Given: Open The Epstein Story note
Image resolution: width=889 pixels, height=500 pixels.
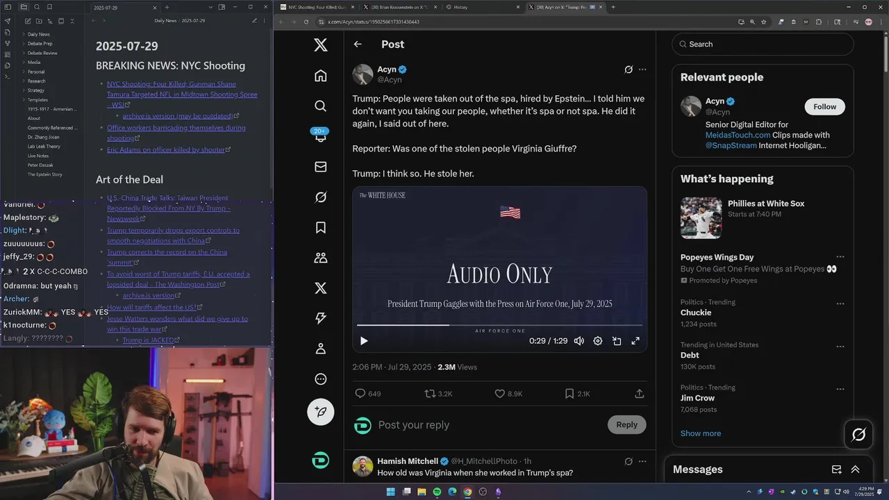Looking at the screenshot, I should 45,174.
